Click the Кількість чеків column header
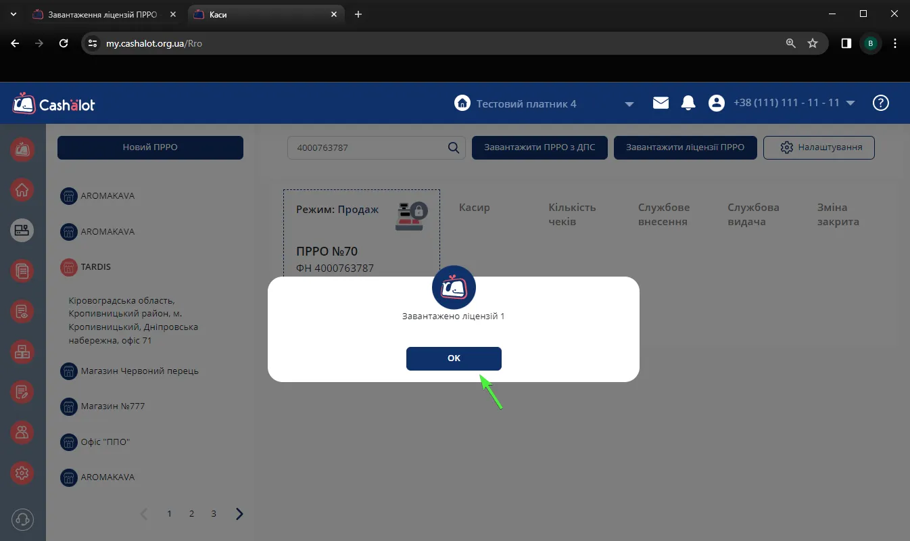 [572, 214]
